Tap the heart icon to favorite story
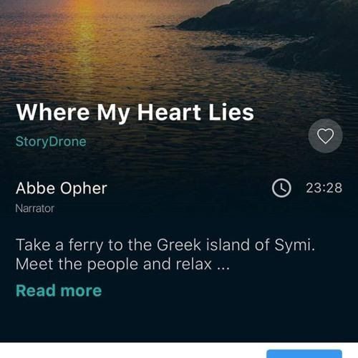Image resolution: width=358 pixels, height=358 pixels. click(325, 136)
